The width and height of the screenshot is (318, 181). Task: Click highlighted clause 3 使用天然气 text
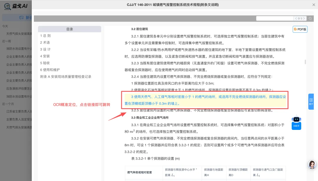click(205, 100)
